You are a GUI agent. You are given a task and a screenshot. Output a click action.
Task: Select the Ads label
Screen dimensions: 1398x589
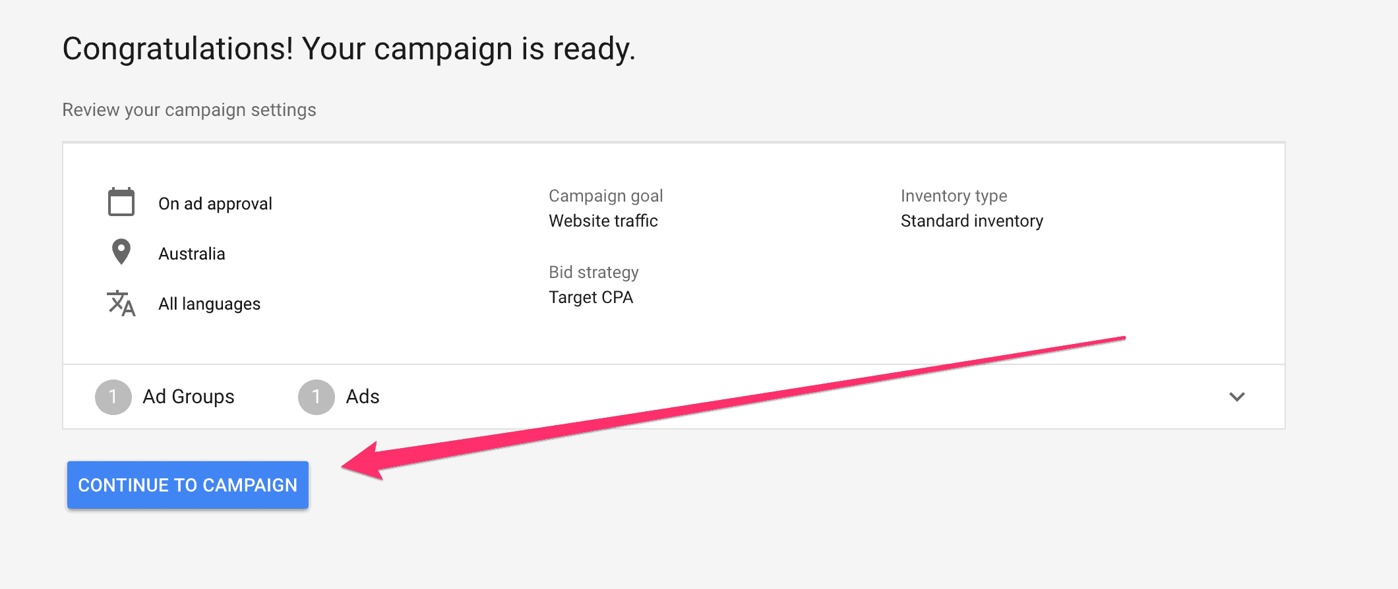pos(363,397)
